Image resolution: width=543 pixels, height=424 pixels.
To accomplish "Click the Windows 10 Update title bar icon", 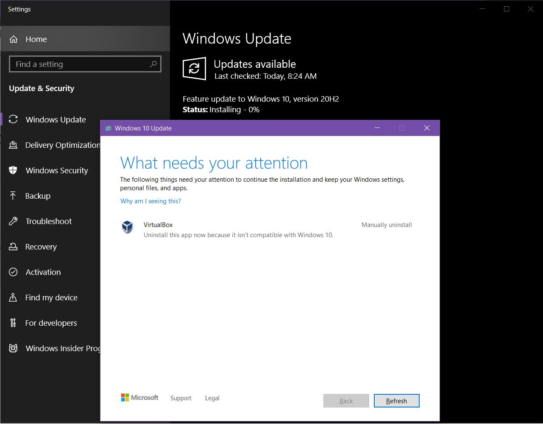I will click(x=108, y=128).
